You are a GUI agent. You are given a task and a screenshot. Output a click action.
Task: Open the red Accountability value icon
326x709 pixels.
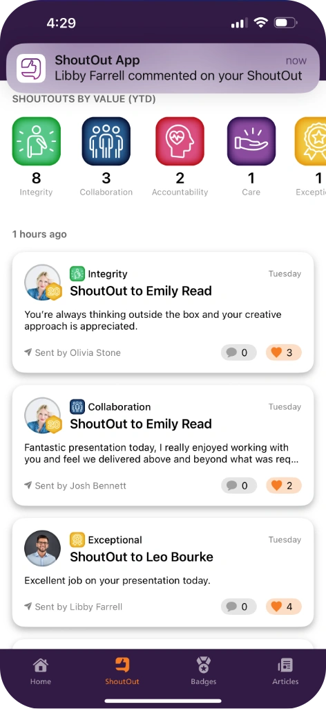click(x=180, y=141)
